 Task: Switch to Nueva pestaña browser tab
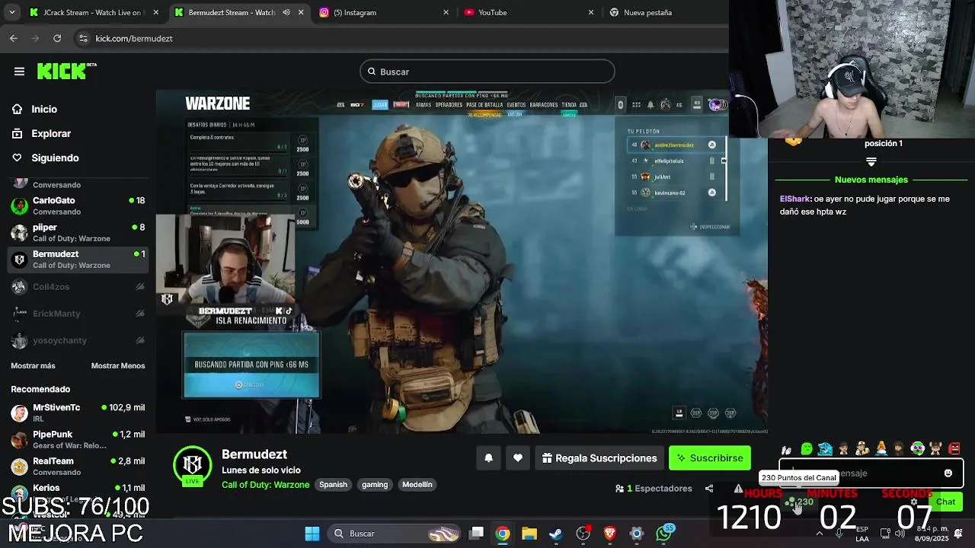tap(663, 12)
